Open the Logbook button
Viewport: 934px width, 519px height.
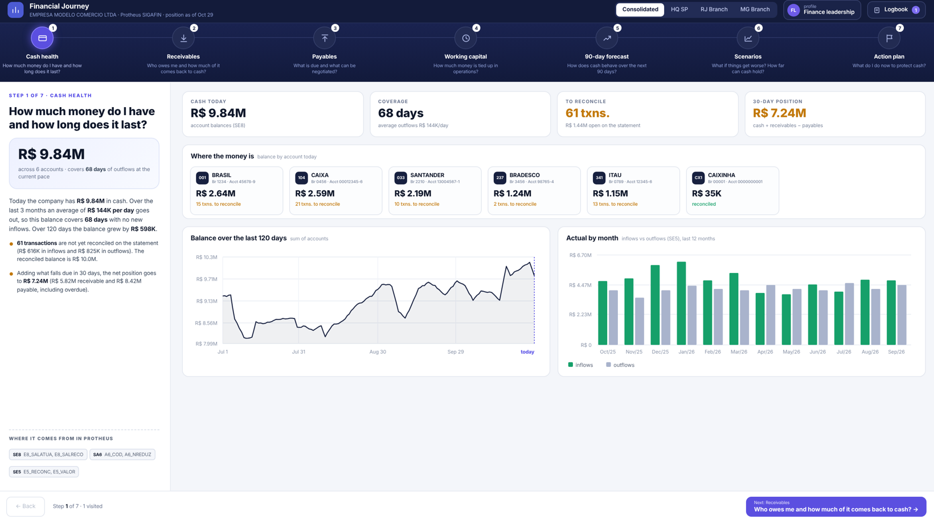point(896,10)
